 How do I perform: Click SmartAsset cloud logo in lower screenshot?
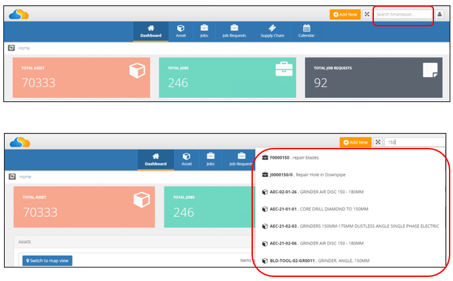pos(20,143)
